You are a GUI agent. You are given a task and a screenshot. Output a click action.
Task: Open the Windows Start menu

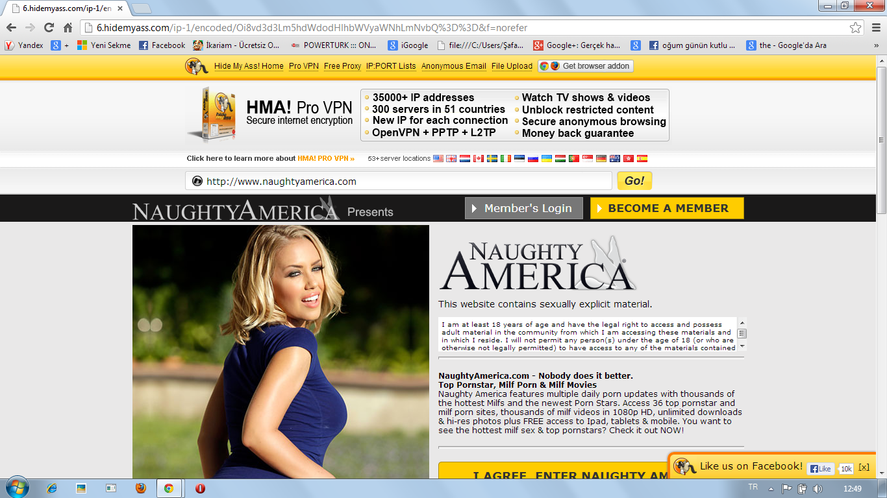pyautogui.click(x=16, y=488)
